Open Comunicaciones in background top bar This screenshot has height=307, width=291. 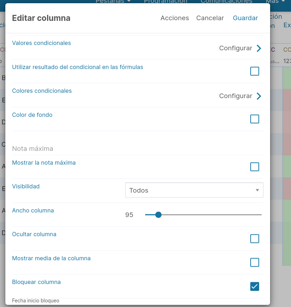(227, 1)
